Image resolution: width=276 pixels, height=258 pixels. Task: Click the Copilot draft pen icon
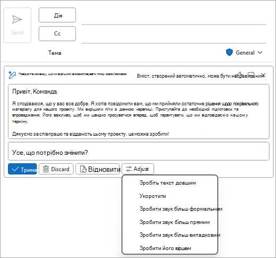click(x=12, y=75)
